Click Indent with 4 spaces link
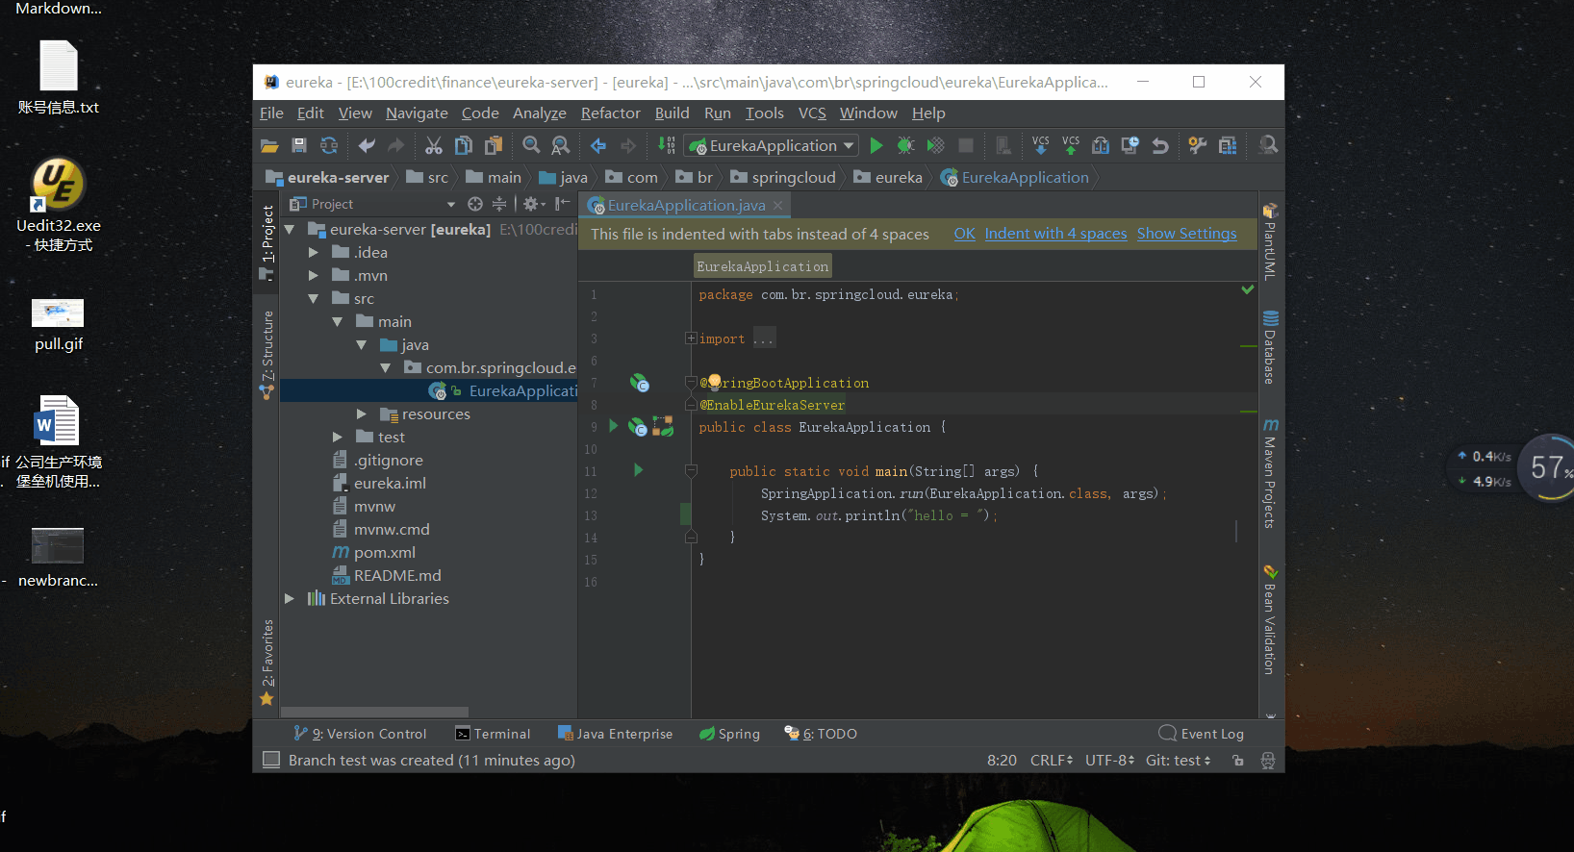 coord(1055,234)
